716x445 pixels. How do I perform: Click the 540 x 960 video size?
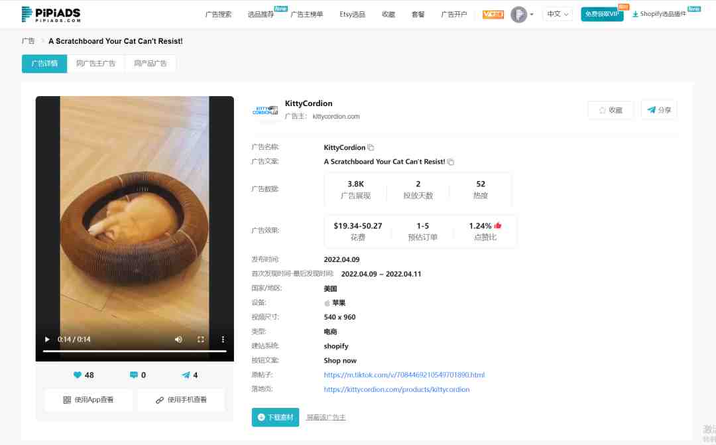coord(339,317)
